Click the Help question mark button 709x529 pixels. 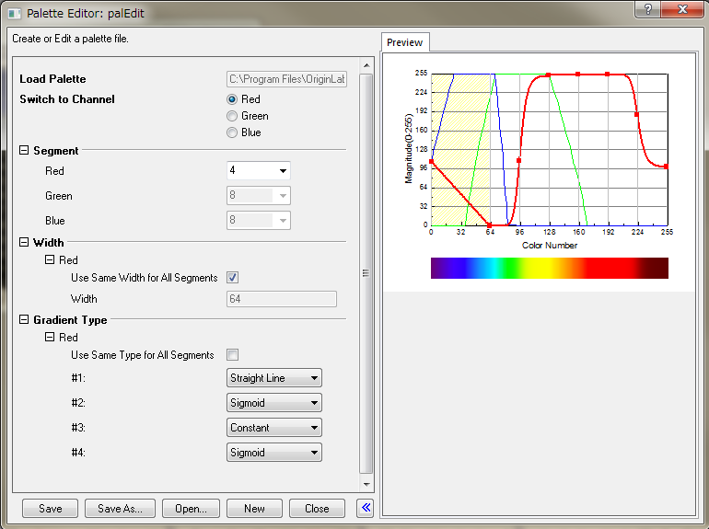648,9
